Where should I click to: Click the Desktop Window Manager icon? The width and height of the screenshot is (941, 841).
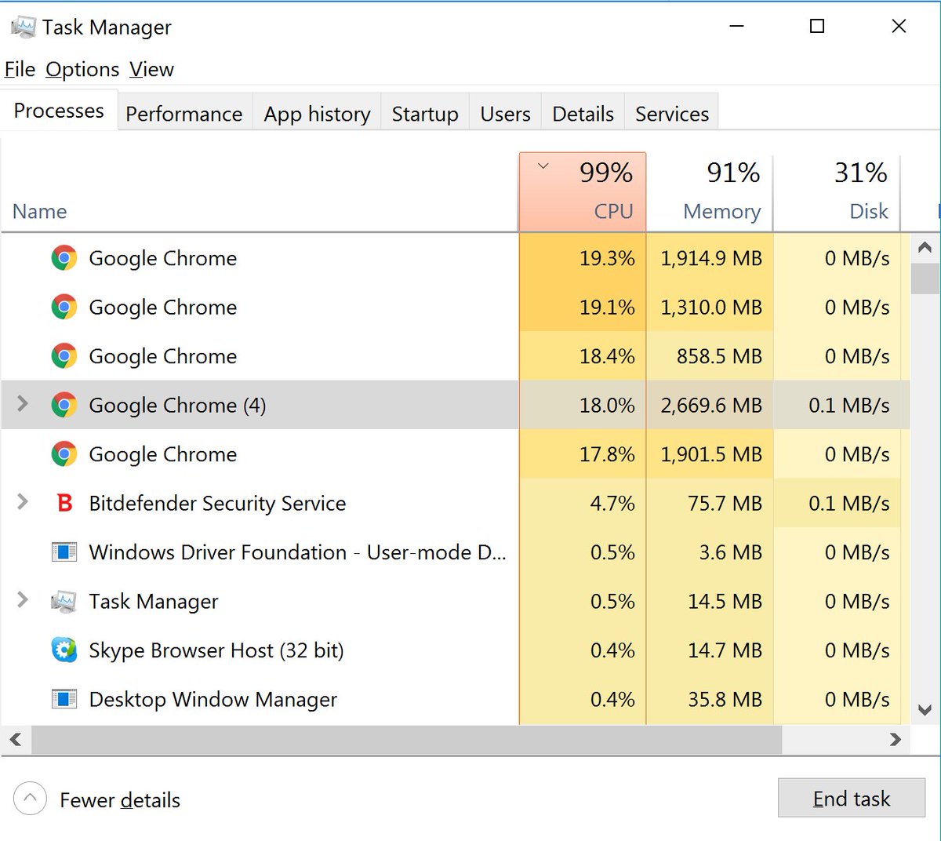[64, 699]
